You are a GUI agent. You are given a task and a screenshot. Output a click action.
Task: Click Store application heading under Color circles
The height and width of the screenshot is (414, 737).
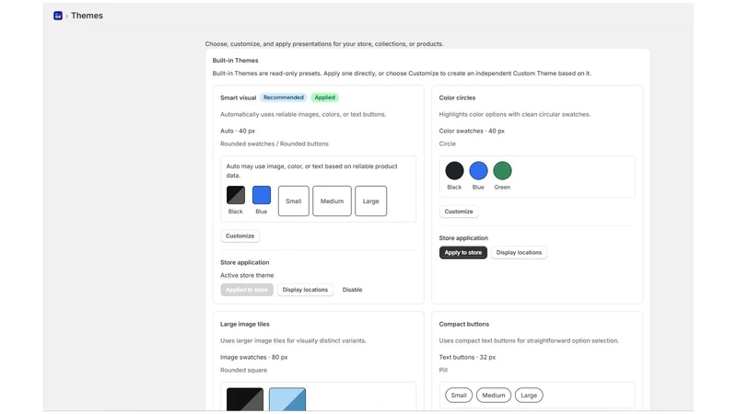point(463,238)
